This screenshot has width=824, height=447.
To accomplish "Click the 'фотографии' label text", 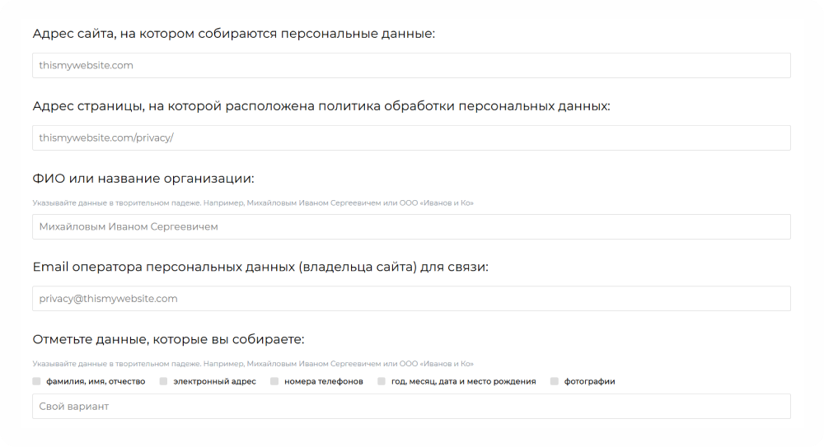I will coord(589,382).
